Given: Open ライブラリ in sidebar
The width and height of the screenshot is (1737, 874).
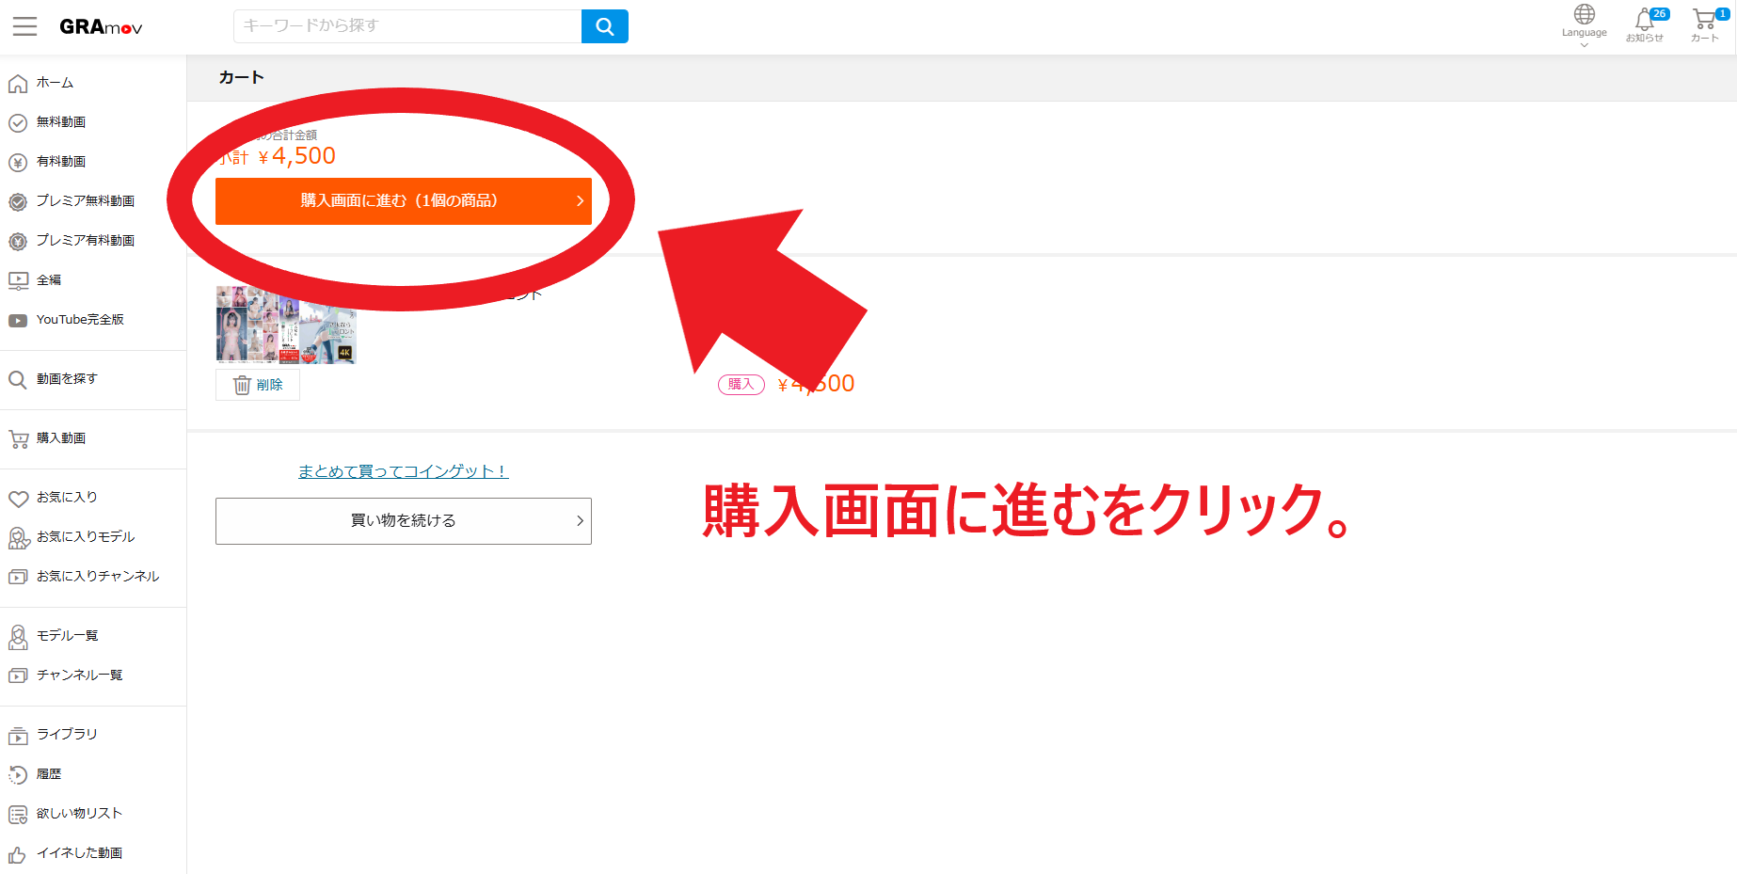Looking at the screenshot, I should (67, 735).
